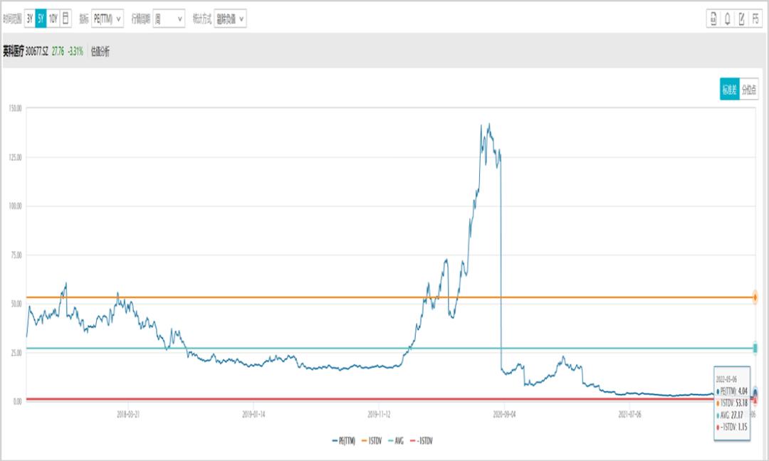Toggle the AVG series in legend
This screenshot has width=769, height=461.
pyautogui.click(x=396, y=441)
